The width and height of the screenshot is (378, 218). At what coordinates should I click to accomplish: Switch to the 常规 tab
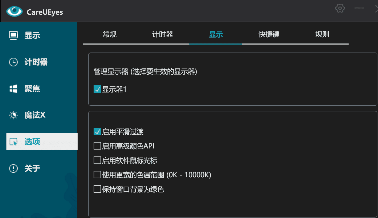click(110, 34)
